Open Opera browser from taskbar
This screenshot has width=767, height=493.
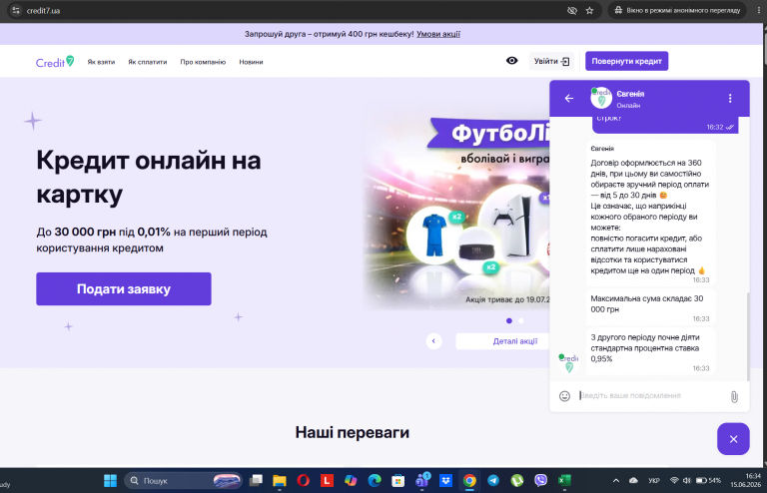click(x=304, y=481)
